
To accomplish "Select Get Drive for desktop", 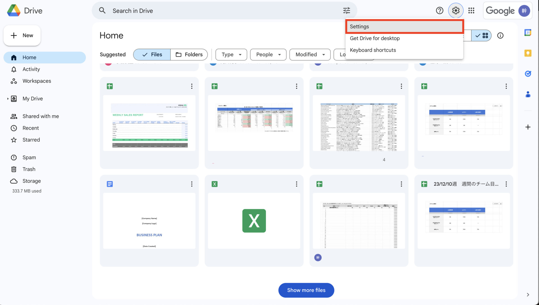I will 374,38.
